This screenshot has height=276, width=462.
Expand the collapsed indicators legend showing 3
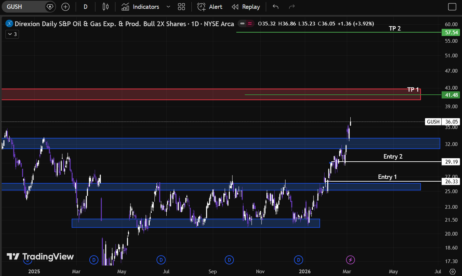12,34
